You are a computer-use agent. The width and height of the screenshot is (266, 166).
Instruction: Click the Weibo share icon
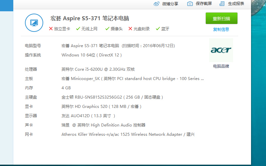click(x=156, y=4)
